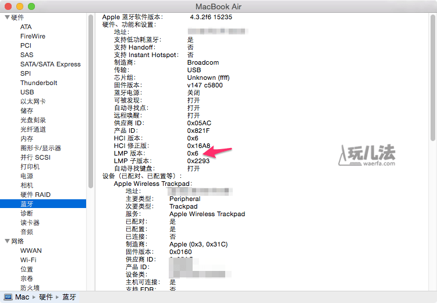Click the 产品 ID value 0x821F
This screenshot has width=437, height=303.
198,131
